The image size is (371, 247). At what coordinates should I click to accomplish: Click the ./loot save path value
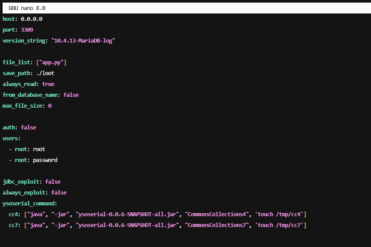[x=45, y=73]
